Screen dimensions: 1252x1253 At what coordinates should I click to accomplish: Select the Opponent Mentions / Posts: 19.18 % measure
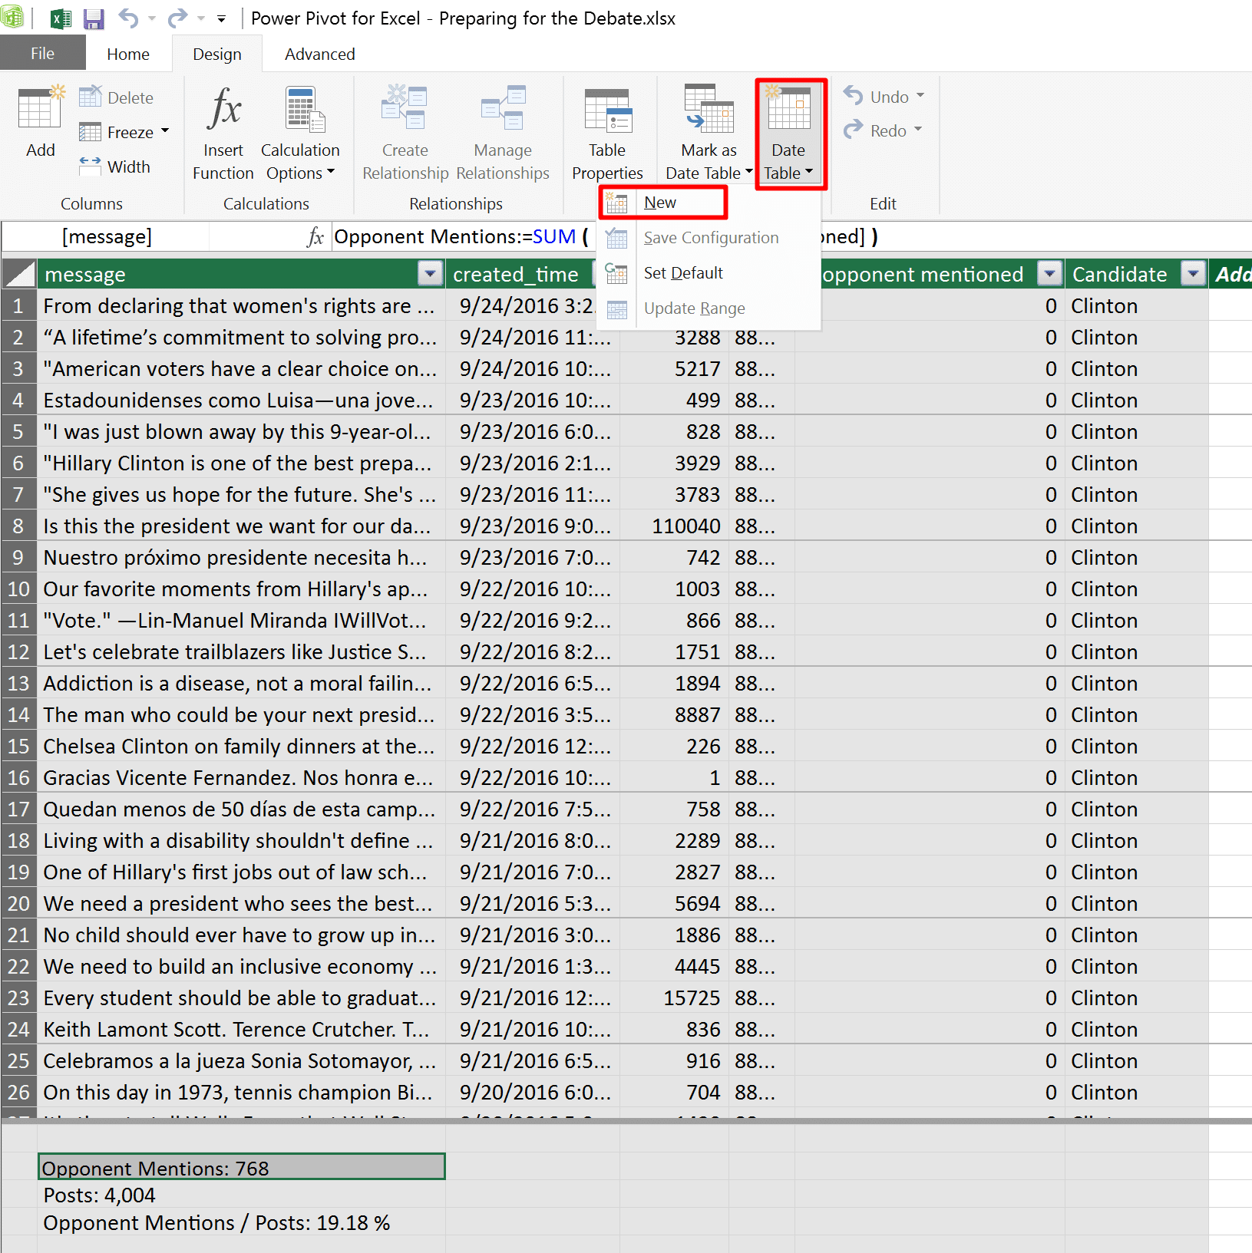[x=241, y=1222]
